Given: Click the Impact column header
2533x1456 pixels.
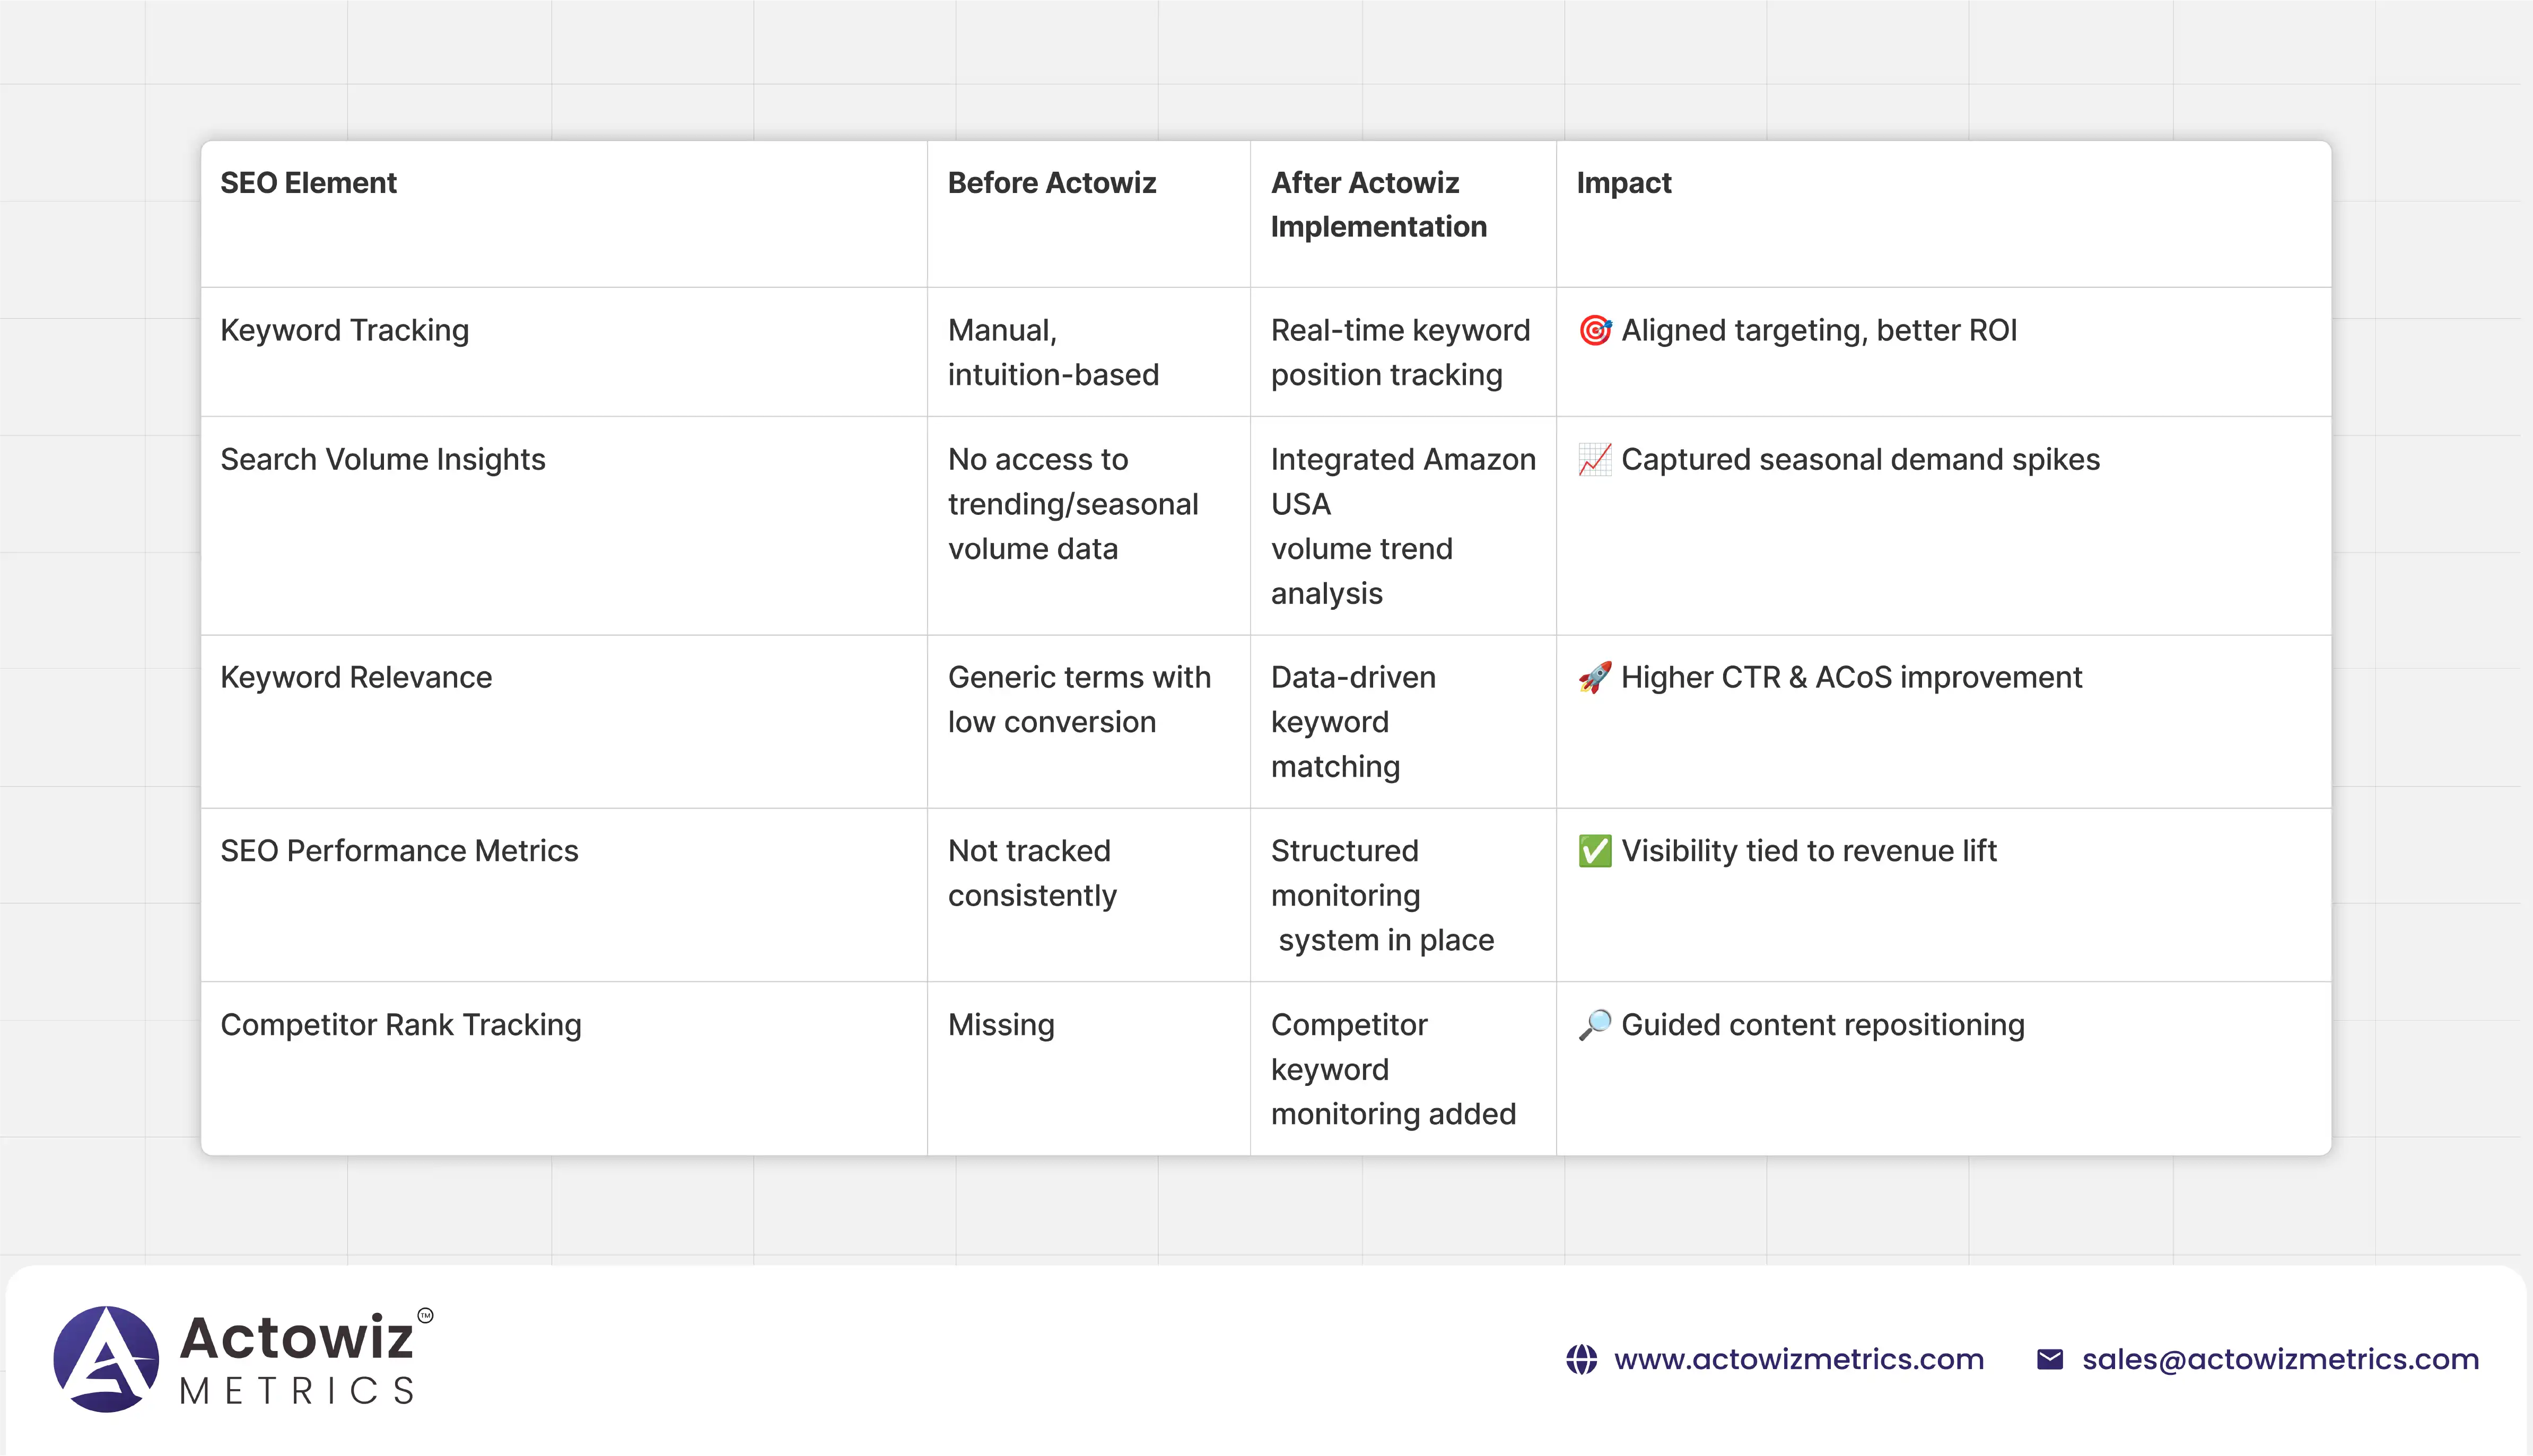Looking at the screenshot, I should coord(1623,183).
